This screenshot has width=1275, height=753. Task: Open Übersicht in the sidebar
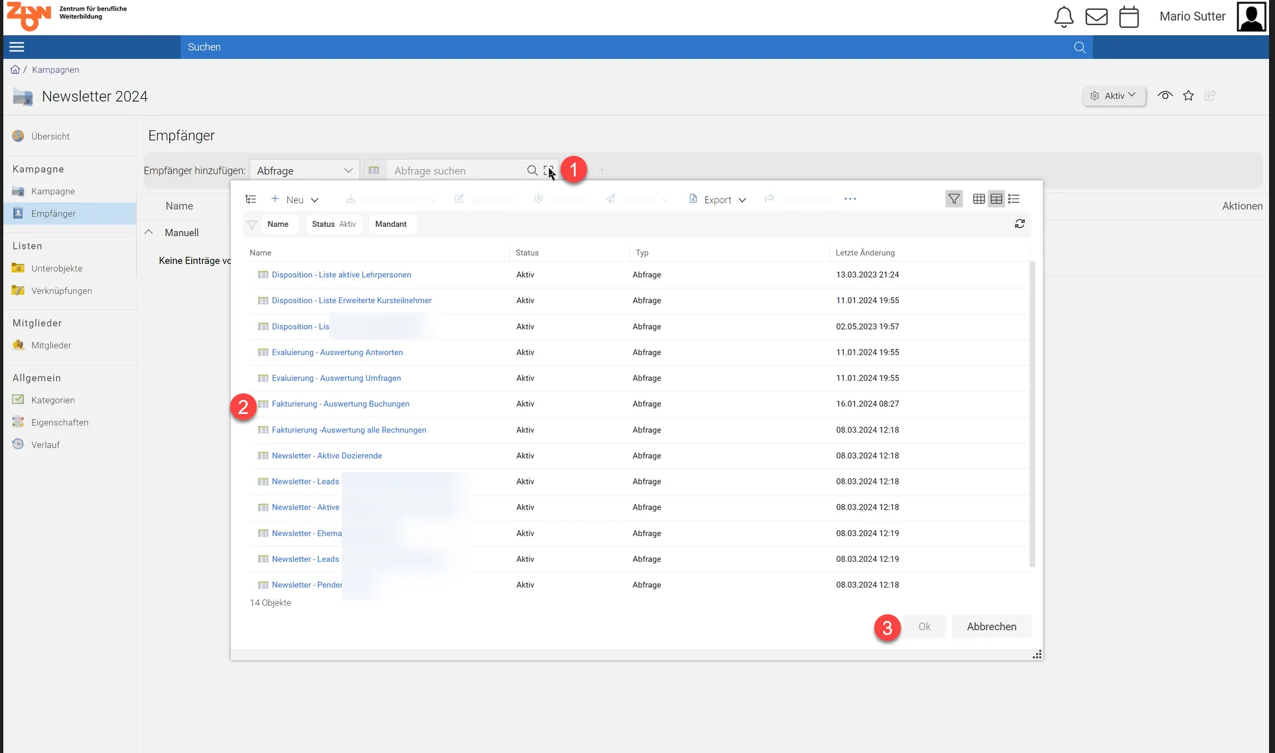tap(50, 137)
